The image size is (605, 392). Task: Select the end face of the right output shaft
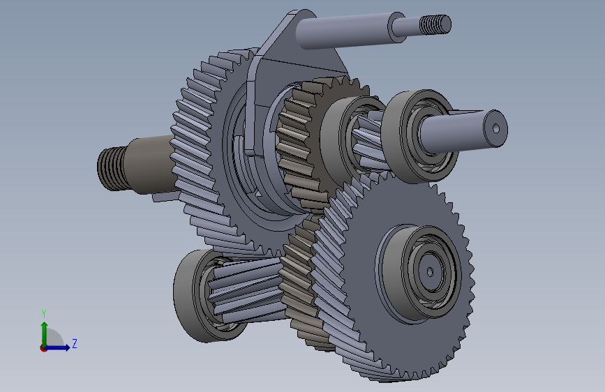tap(496, 128)
